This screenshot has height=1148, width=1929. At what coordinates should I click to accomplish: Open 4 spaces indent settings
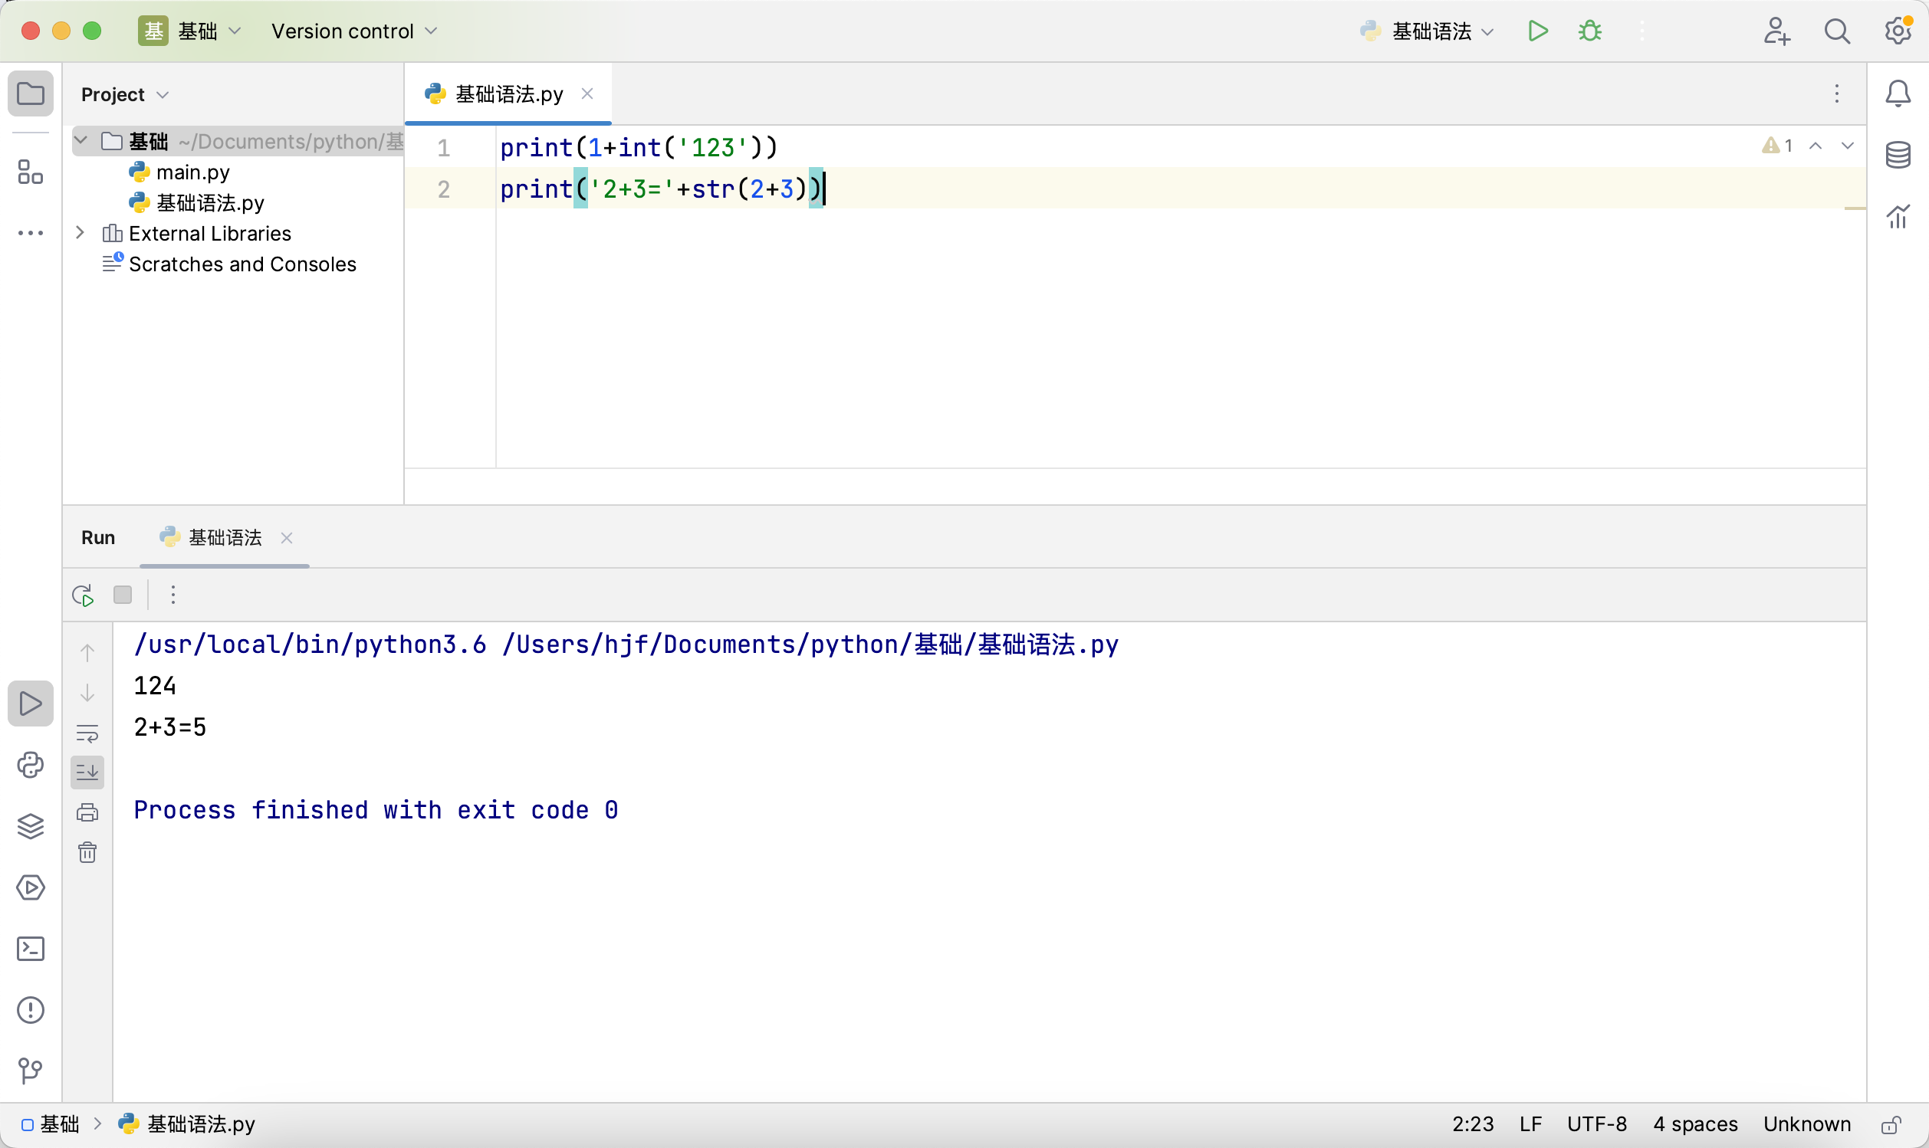pos(1695,1124)
